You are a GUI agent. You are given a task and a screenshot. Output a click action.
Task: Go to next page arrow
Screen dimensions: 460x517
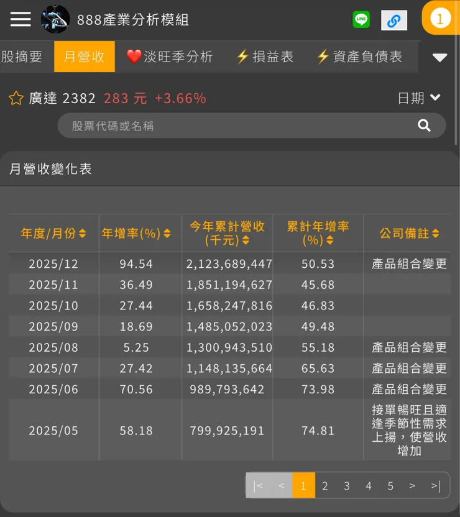[x=412, y=485]
